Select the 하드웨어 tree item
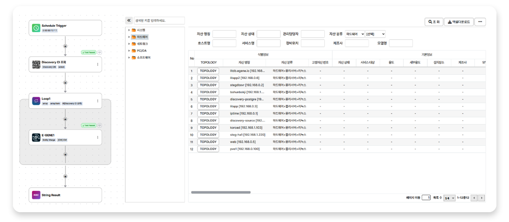 pos(142,37)
